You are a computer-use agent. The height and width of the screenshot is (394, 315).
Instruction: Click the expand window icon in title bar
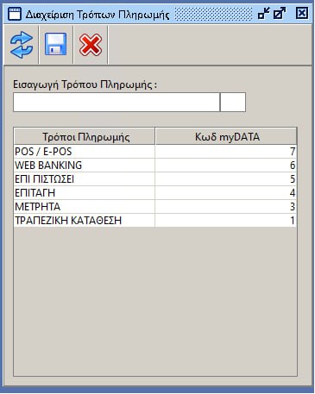280,14
